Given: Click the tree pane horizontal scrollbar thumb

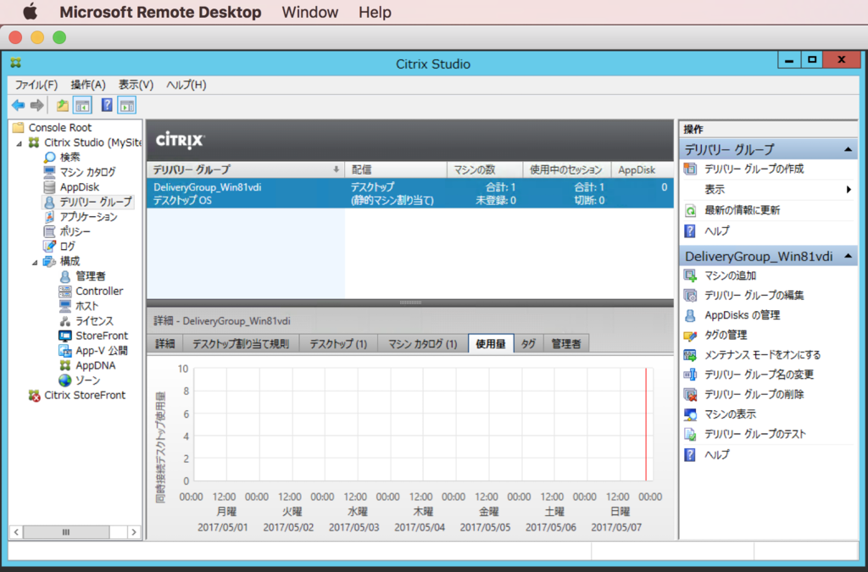Looking at the screenshot, I should [x=66, y=532].
